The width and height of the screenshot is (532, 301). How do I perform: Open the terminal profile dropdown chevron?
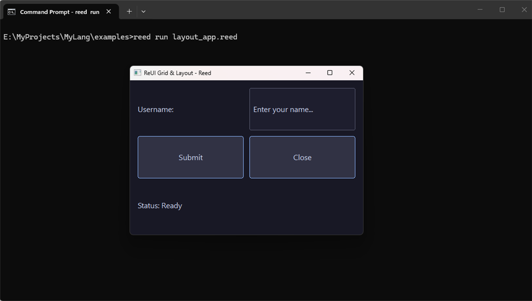click(x=143, y=11)
